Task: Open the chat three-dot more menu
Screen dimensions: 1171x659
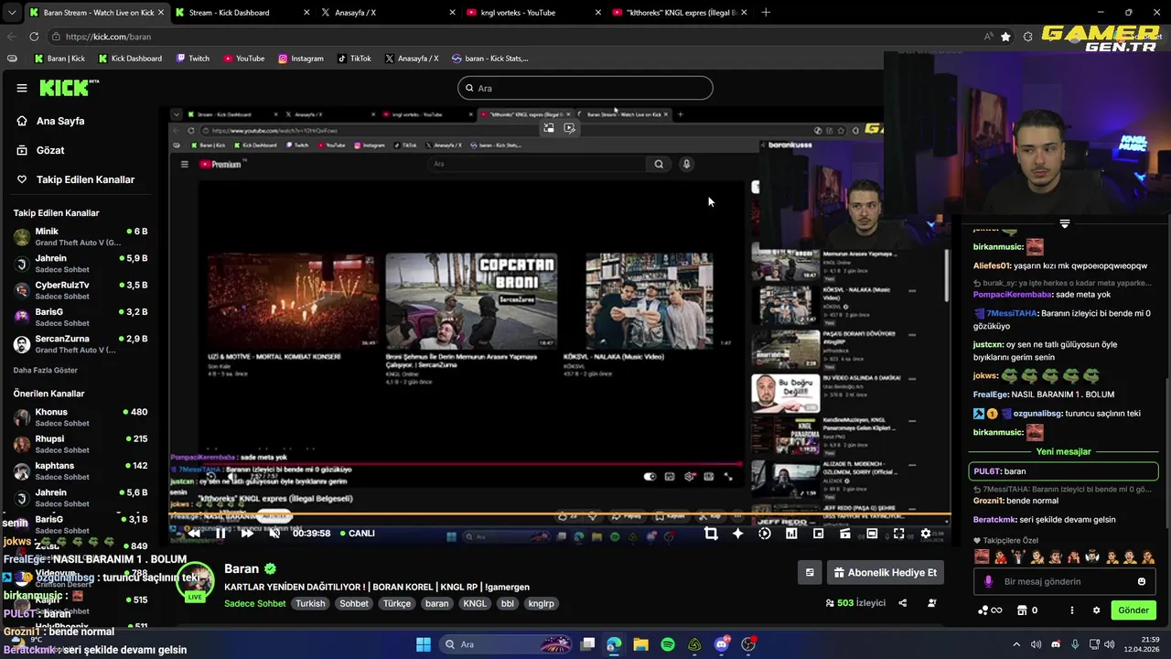Action: (1072, 610)
